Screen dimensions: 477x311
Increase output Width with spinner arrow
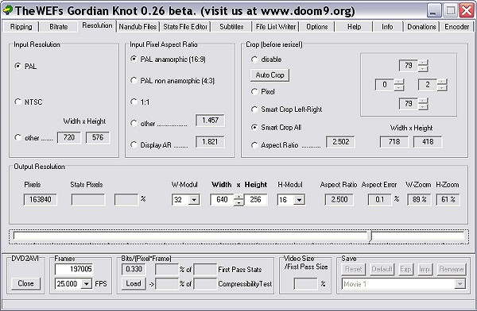[239, 197]
